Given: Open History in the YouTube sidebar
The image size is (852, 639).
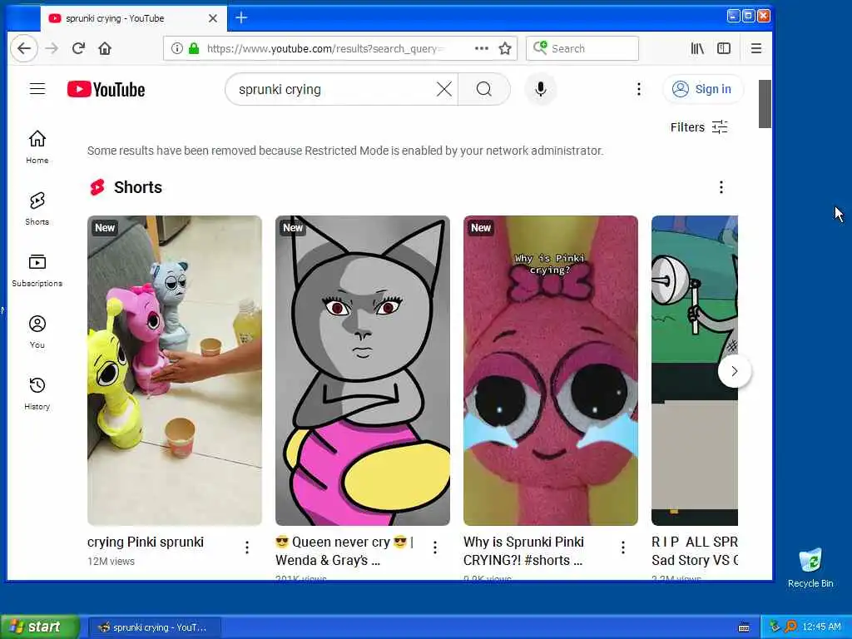Looking at the screenshot, I should point(37,393).
